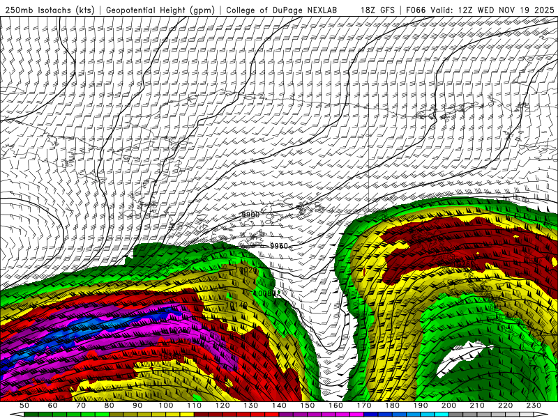This screenshot has height=418, width=558.
Task: Click the 130 knot label on the color scale
Action: tap(251, 405)
